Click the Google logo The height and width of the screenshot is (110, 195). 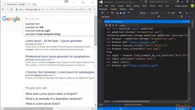(11, 19)
